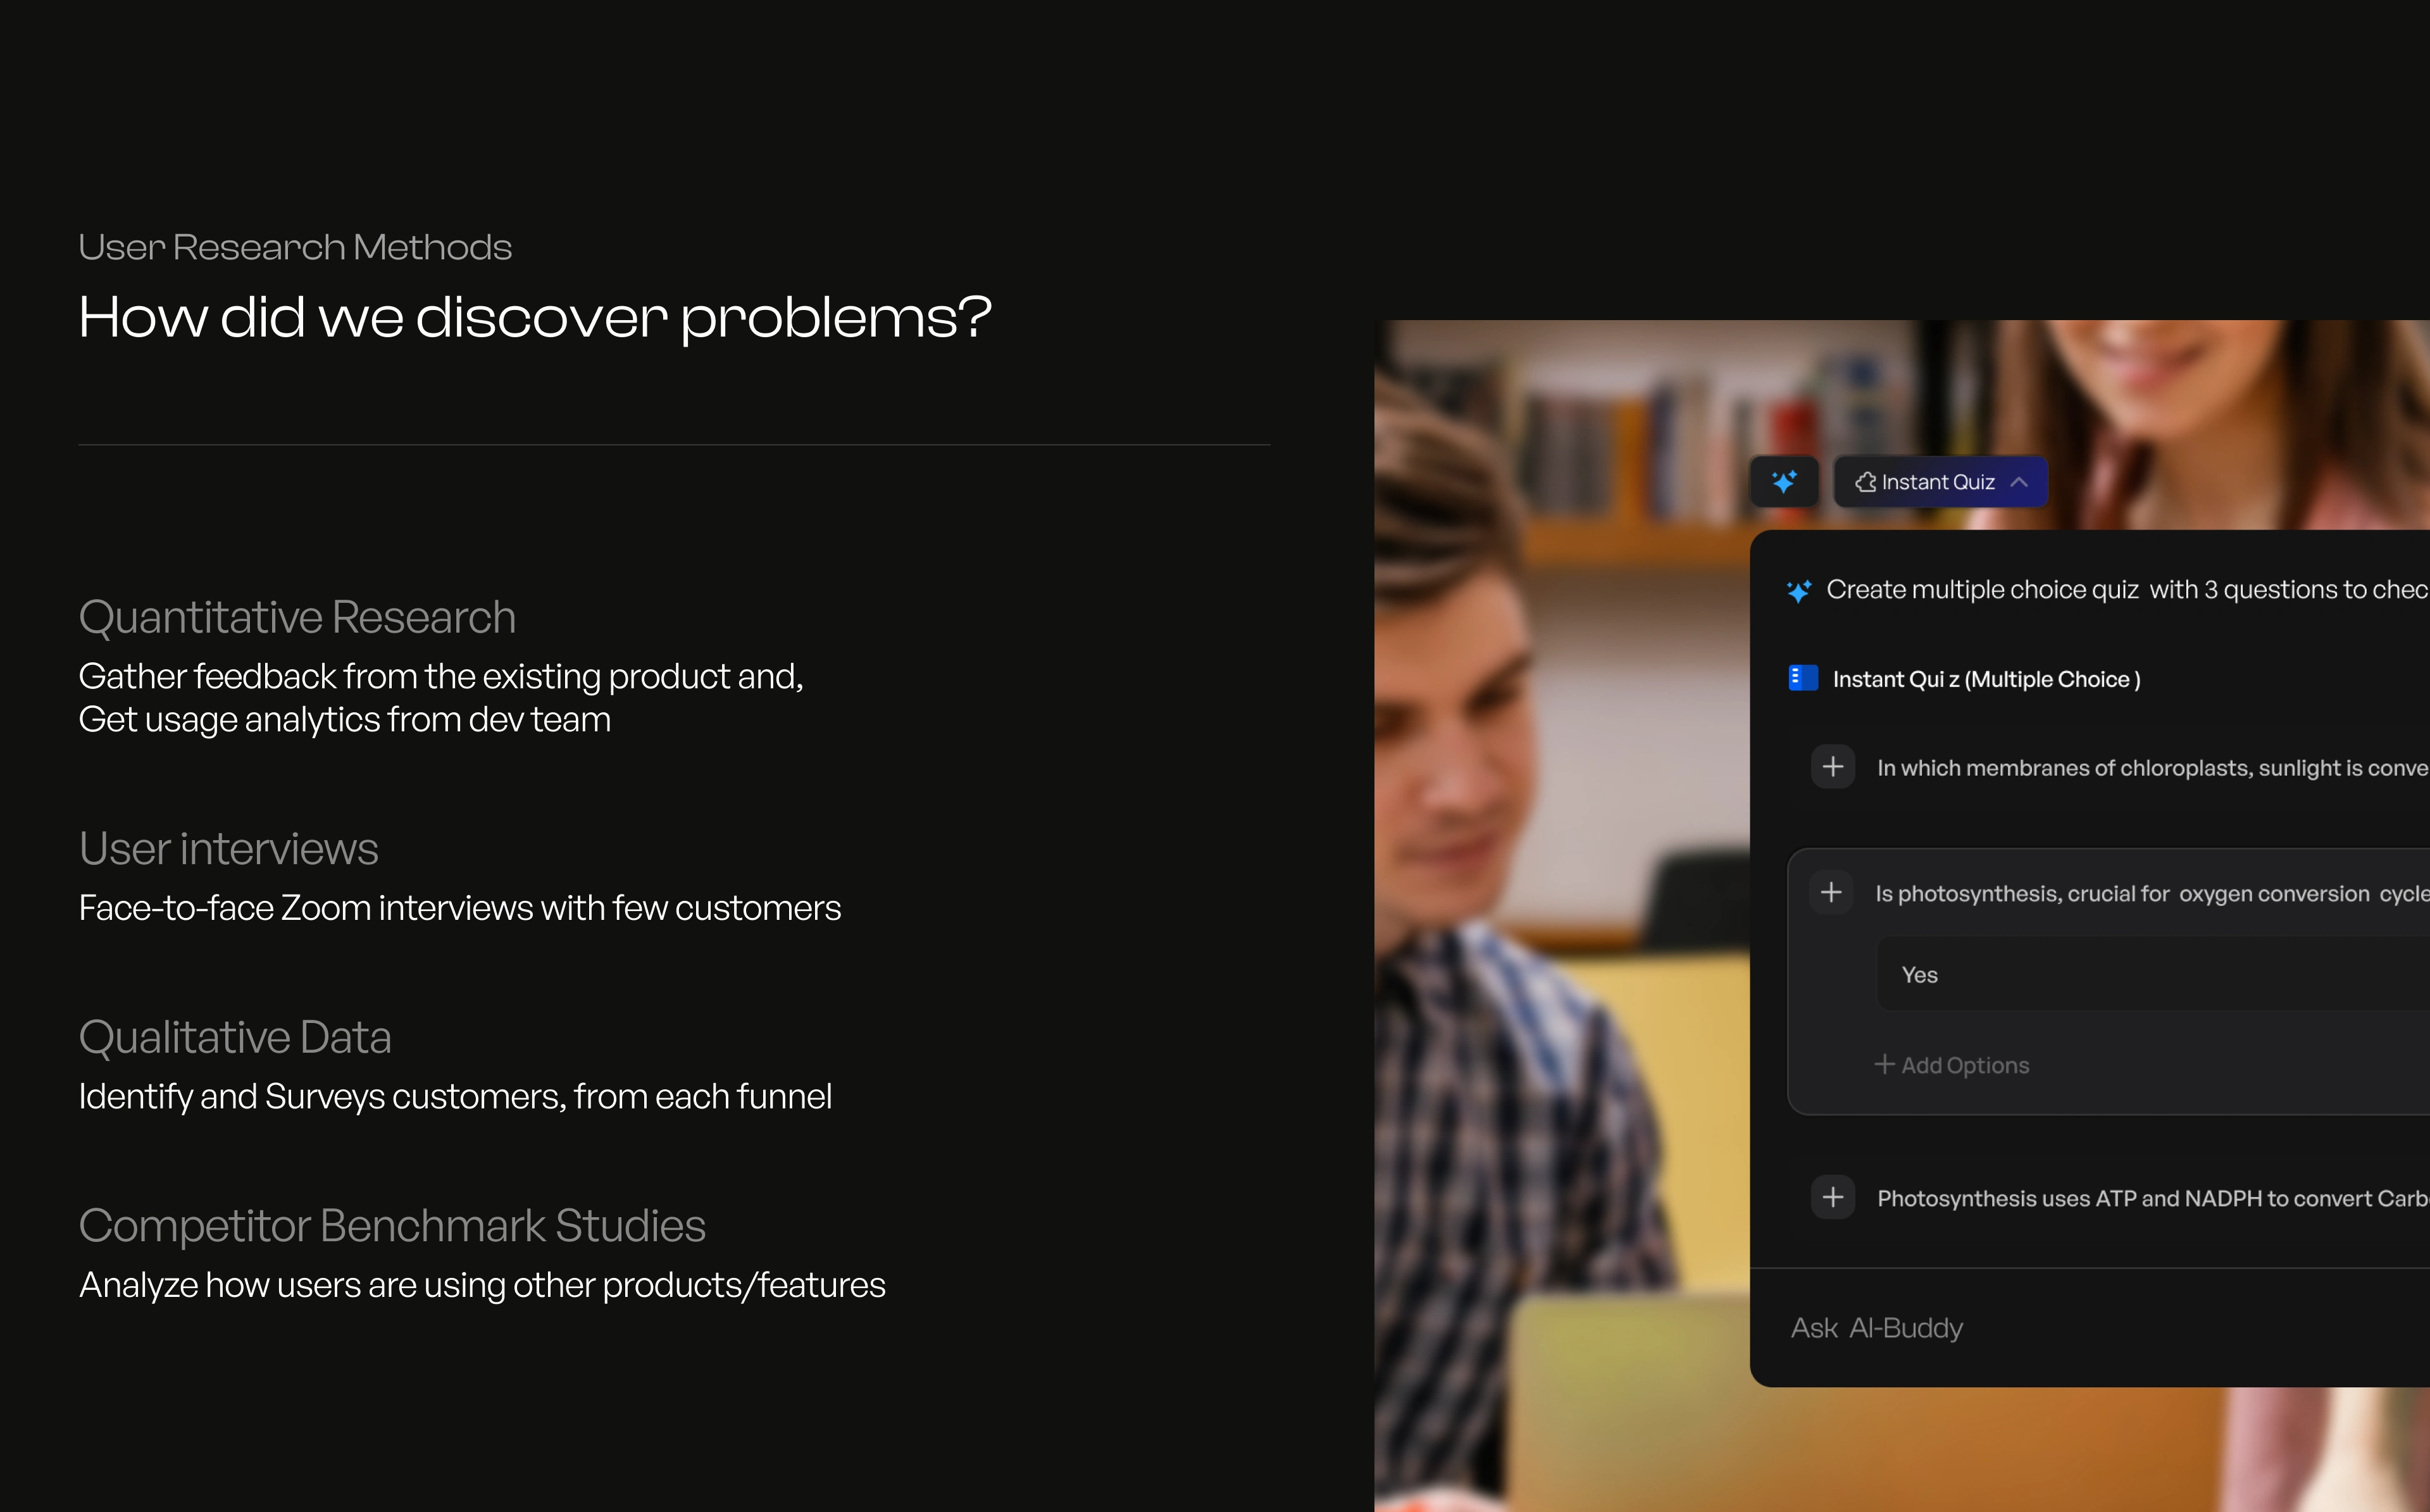Click the 'User interviews' heading
Screen dimensions: 2430x1512
228,848
